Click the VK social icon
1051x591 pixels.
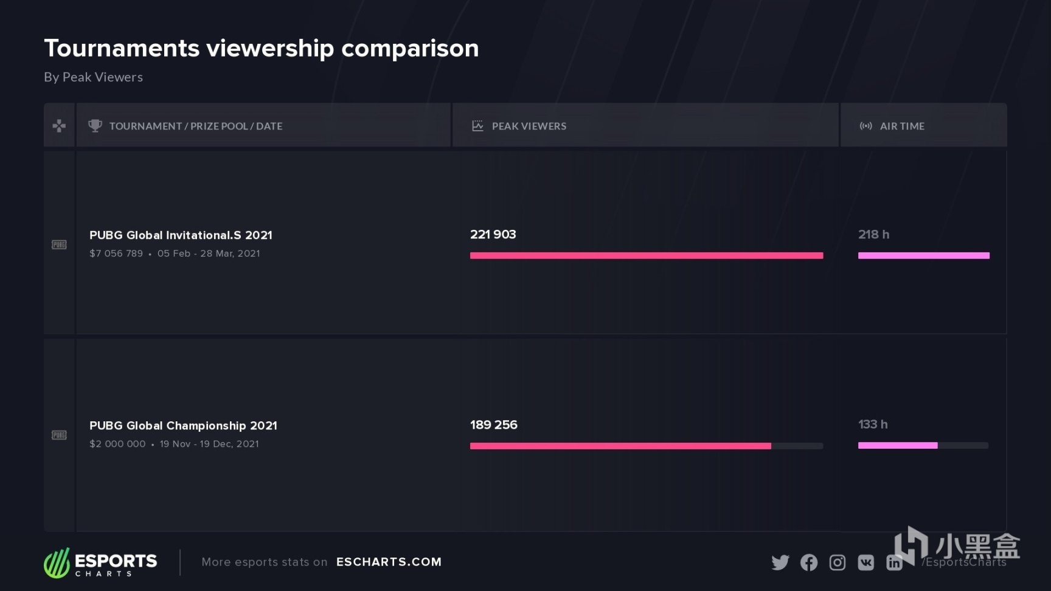point(866,562)
